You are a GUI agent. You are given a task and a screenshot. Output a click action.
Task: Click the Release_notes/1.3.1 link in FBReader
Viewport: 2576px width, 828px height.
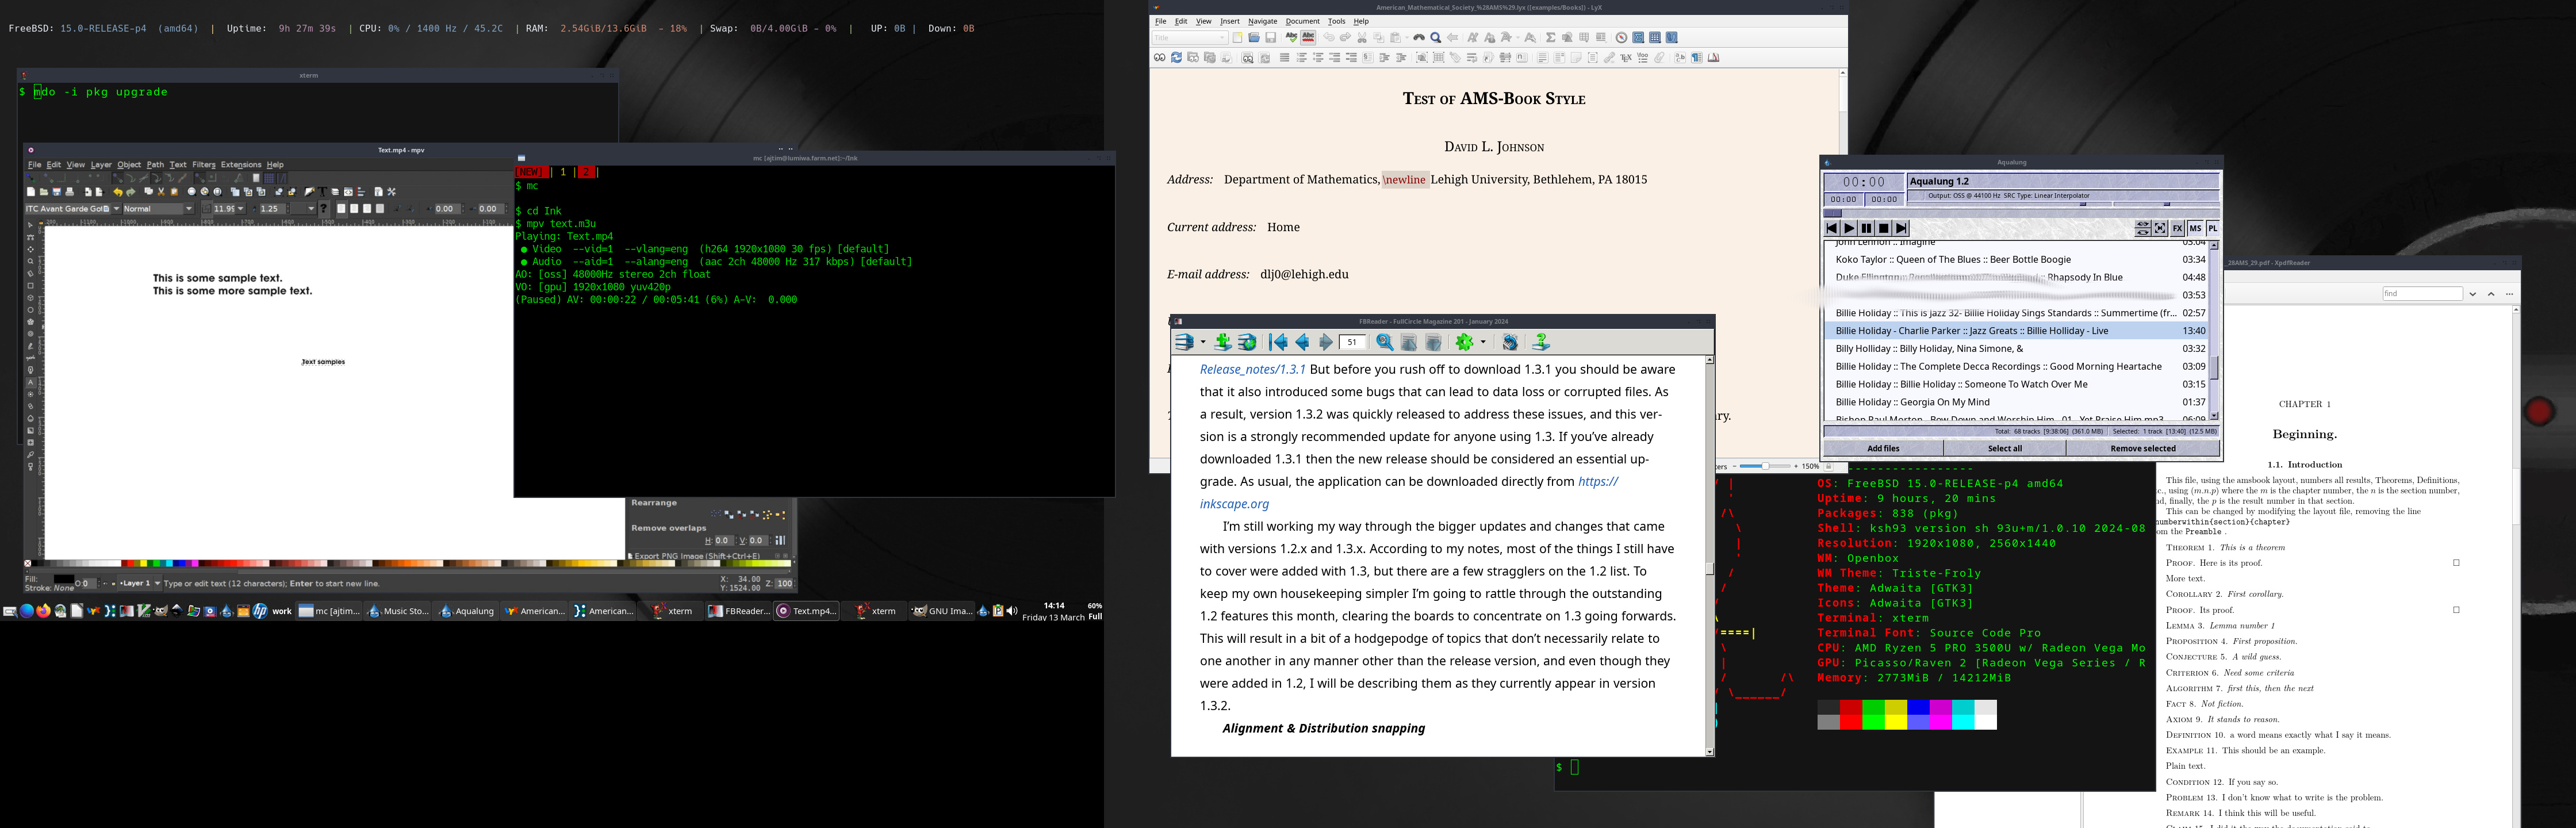pyautogui.click(x=1252, y=370)
